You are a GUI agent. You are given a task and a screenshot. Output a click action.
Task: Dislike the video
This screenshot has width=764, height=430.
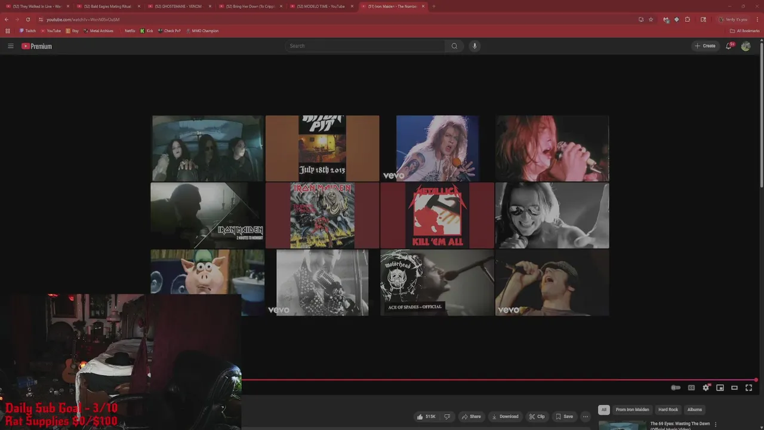pos(447,416)
